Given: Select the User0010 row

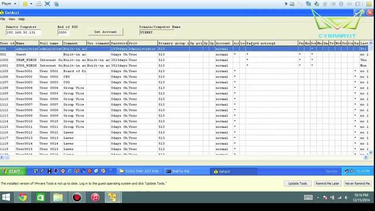Looking at the screenshot, I should pos(184,121).
